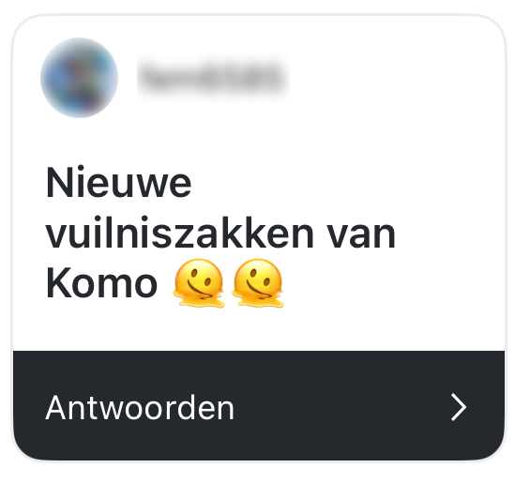
Task: Select the last emoji in the comment
Action: 258,283
